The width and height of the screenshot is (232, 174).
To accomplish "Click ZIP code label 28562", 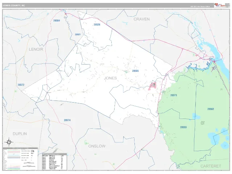I will coord(211,109).
